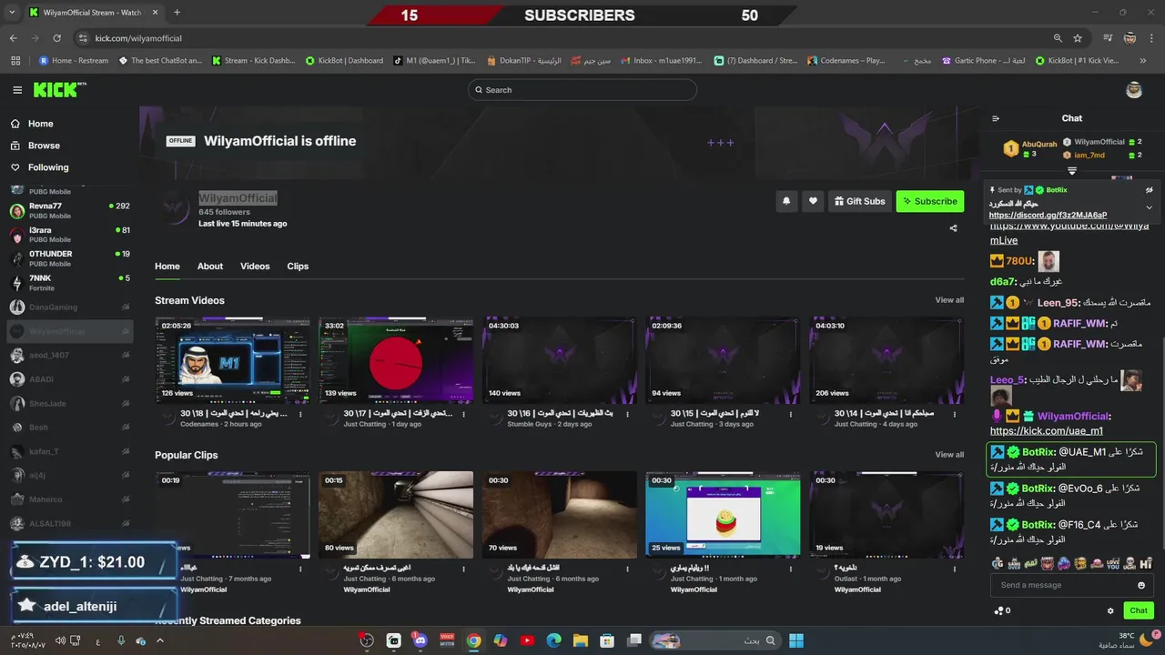Open the kick.com/uae_m1 chat link
This screenshot has height=655, width=1165.
pyautogui.click(x=1046, y=431)
